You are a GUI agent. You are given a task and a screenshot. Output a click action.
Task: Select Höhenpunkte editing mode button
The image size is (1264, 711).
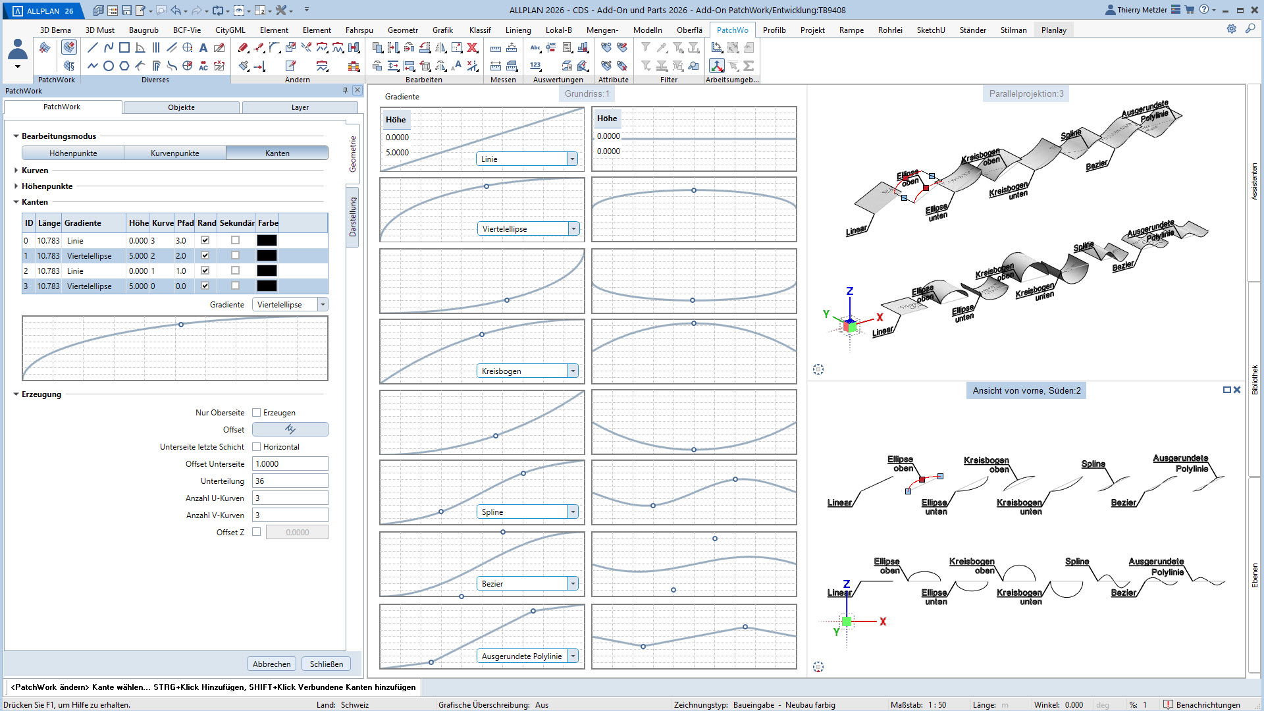click(73, 153)
